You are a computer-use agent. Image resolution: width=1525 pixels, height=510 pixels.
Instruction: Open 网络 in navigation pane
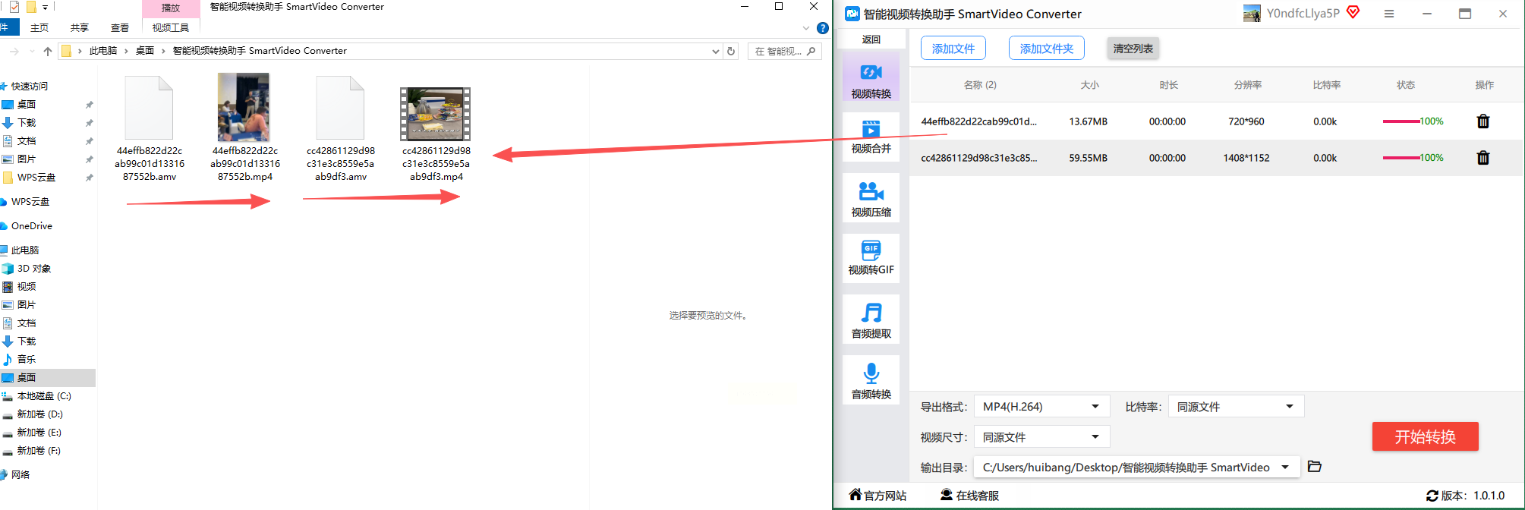(20, 475)
